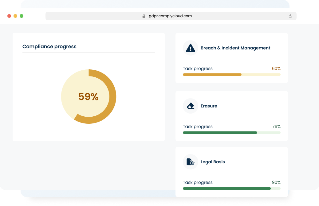Click the page reload icon
Image resolution: width=319 pixels, height=206 pixels.
tap(290, 16)
